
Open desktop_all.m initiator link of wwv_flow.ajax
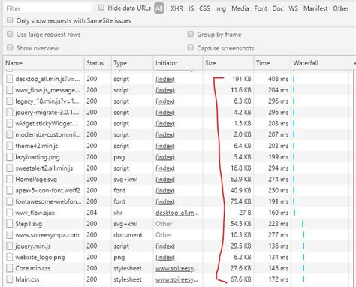[x=177, y=213]
